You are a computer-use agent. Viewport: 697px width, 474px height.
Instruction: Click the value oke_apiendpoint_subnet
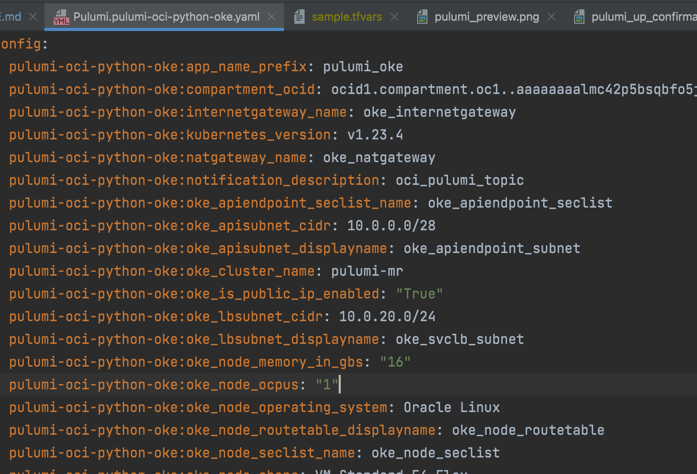tap(492, 248)
